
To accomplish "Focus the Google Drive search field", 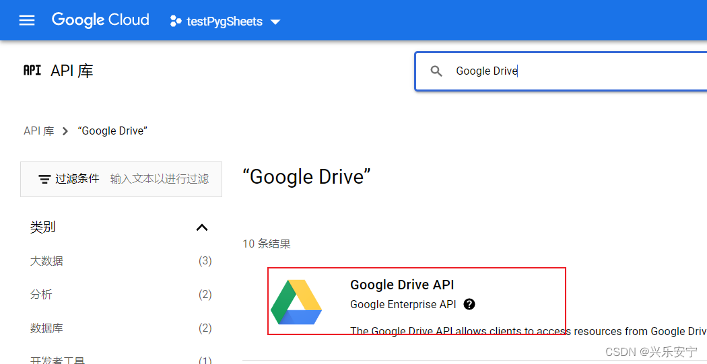I will [562, 71].
